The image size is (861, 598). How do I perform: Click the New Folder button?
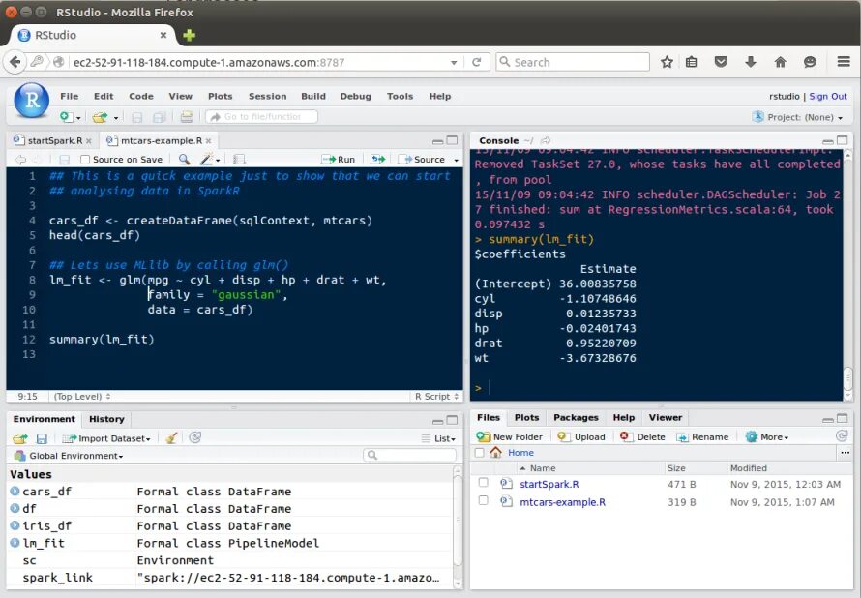(509, 437)
